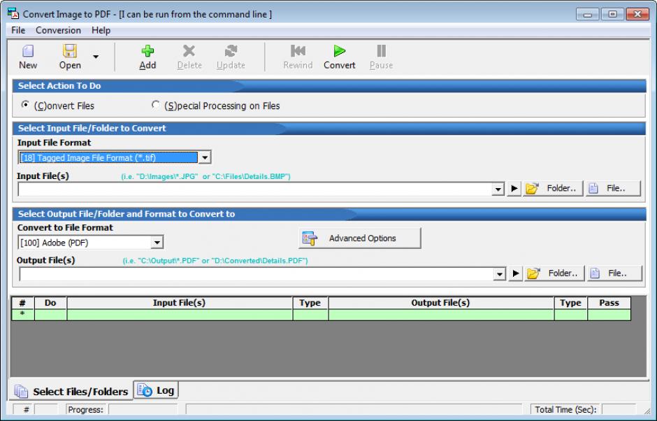Expand the arrow next to Open button
This screenshot has height=421, width=657.
click(96, 57)
